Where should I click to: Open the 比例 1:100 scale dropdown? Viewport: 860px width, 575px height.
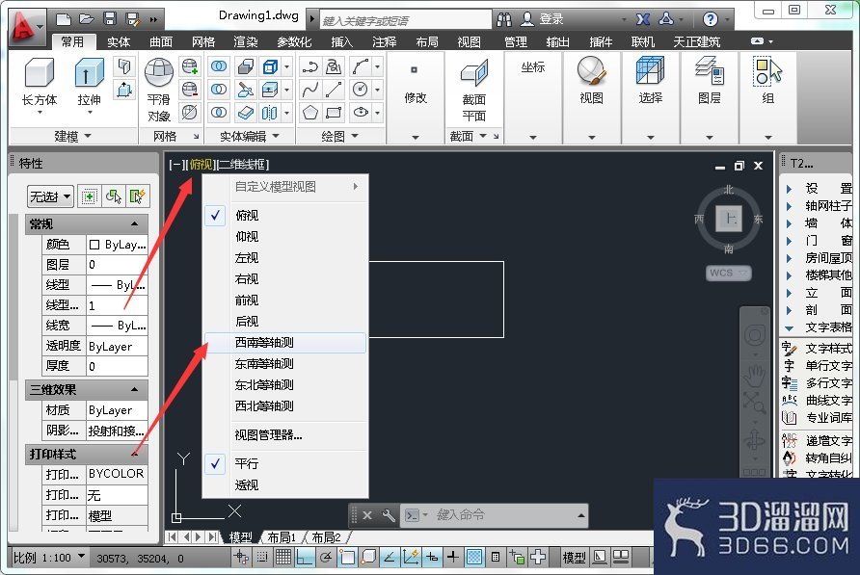[49, 558]
